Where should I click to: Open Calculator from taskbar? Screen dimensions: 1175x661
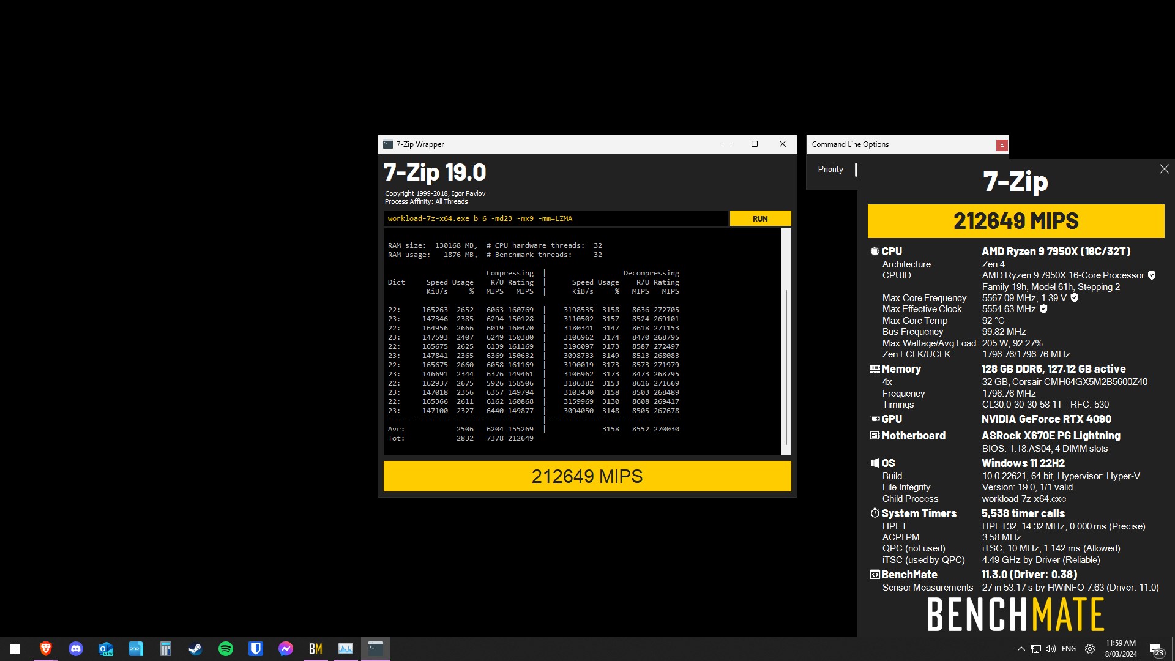click(x=166, y=649)
